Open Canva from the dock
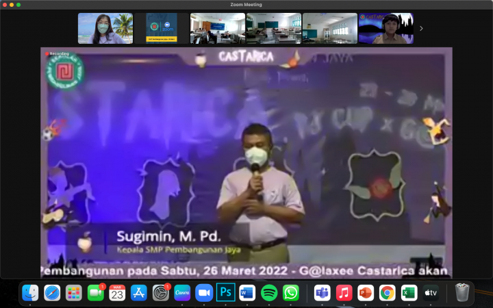This screenshot has height=308, width=493. coord(182,293)
